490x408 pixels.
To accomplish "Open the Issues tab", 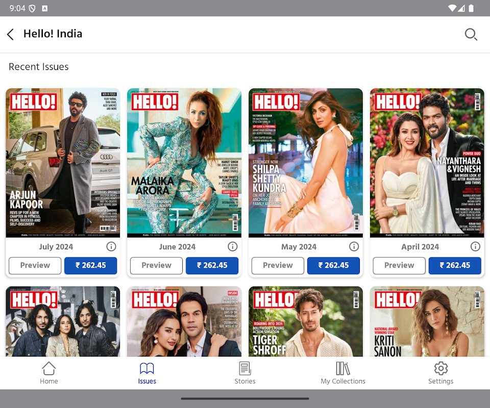I will [147, 373].
